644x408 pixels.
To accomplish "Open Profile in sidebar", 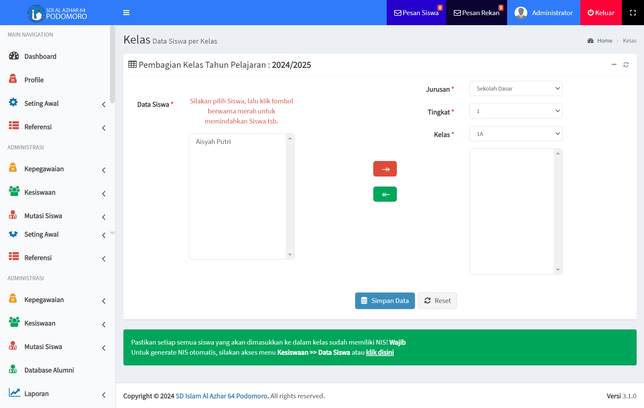I will tap(34, 80).
